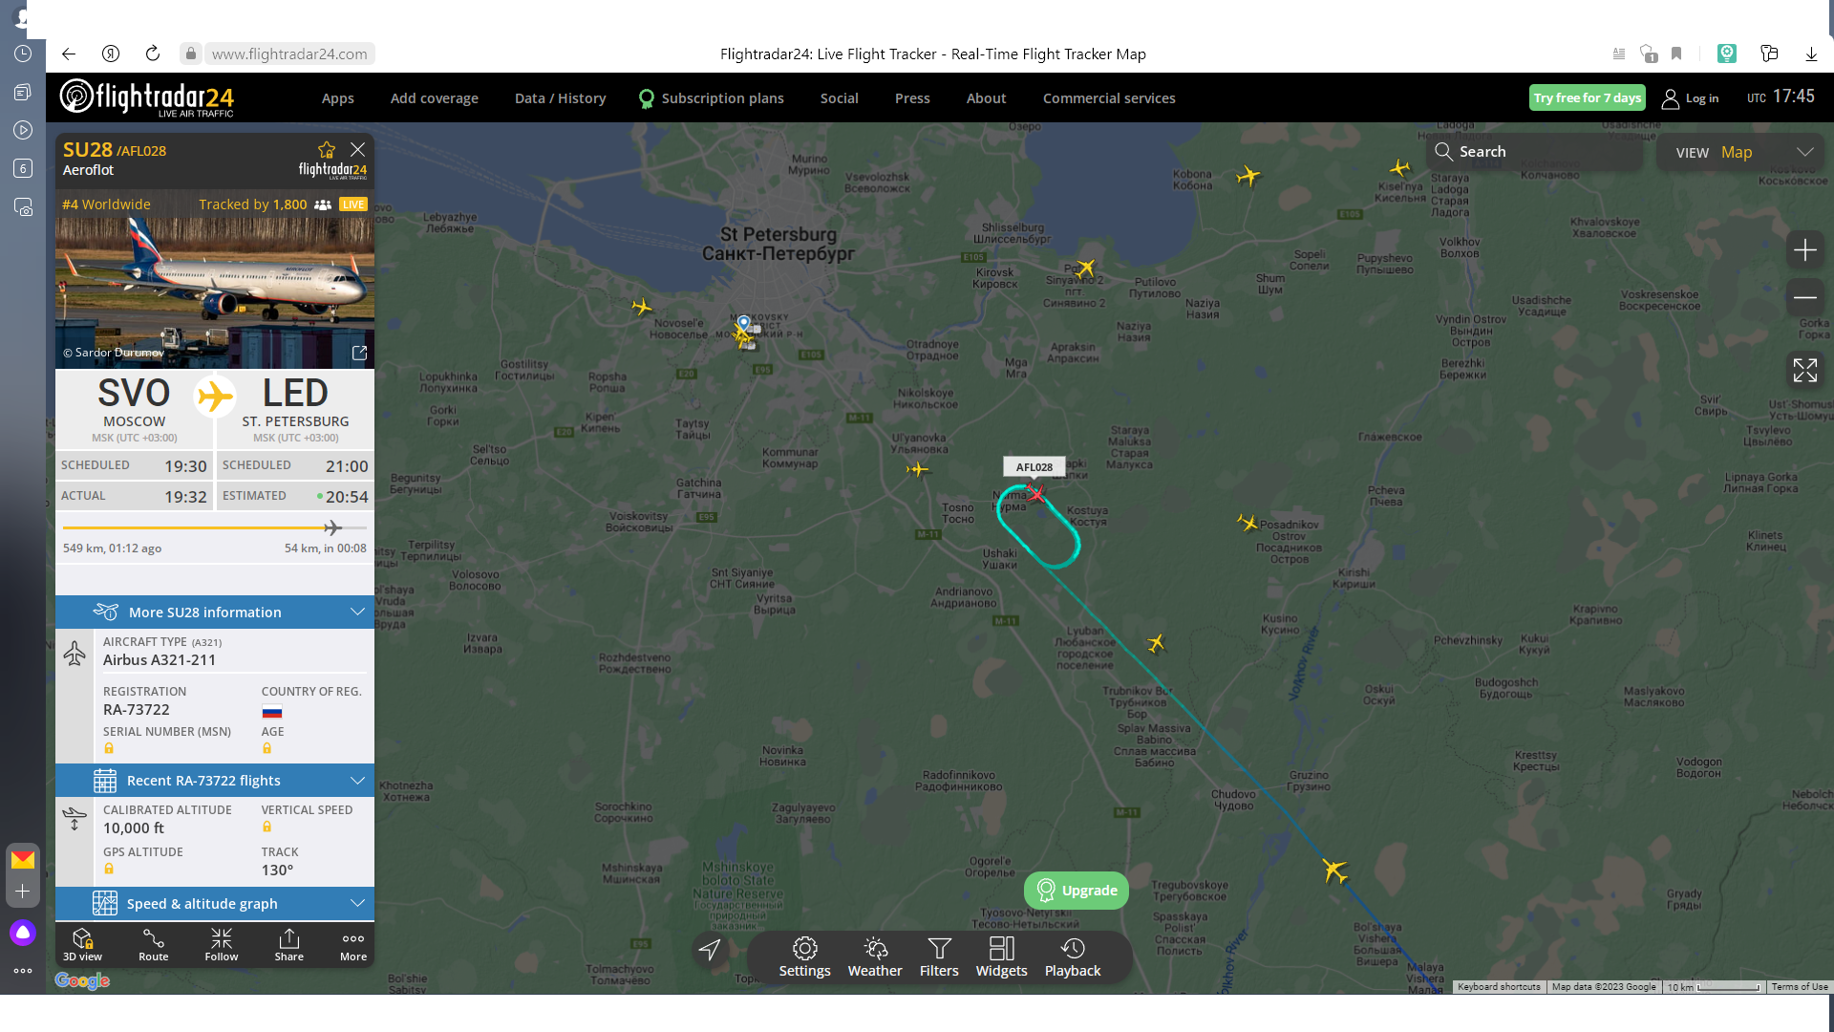Open aircraft photo in external link
Viewport: 1834px width, 1032px height.
coord(359,353)
